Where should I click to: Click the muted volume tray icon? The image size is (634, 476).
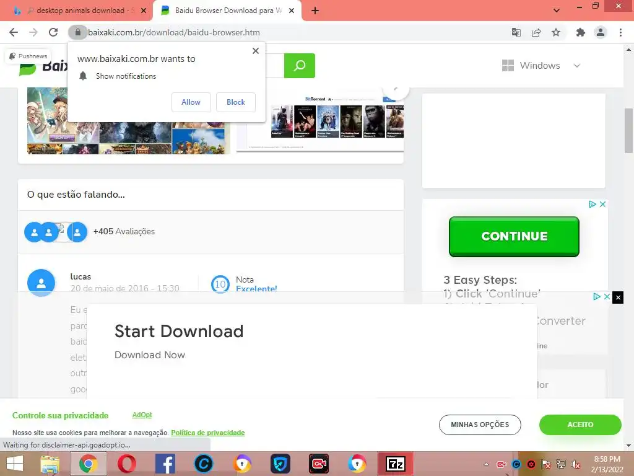(x=576, y=464)
